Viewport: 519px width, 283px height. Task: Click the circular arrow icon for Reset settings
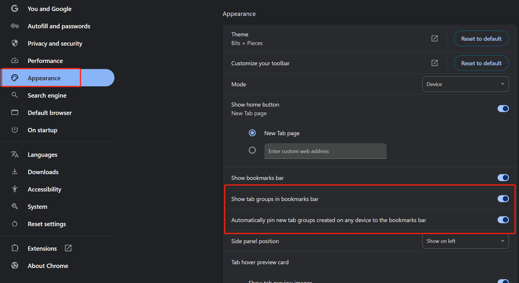(x=15, y=224)
